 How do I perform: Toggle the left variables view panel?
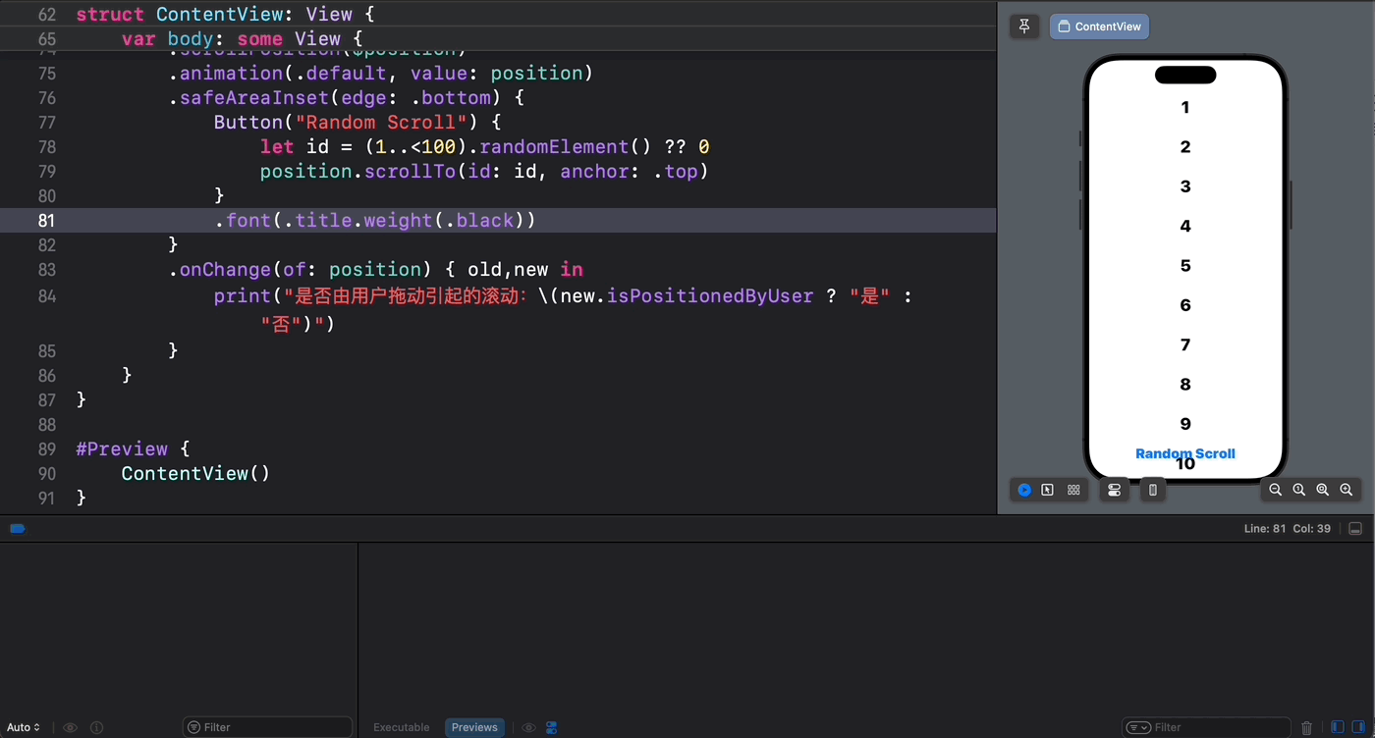pyautogui.click(x=1338, y=726)
